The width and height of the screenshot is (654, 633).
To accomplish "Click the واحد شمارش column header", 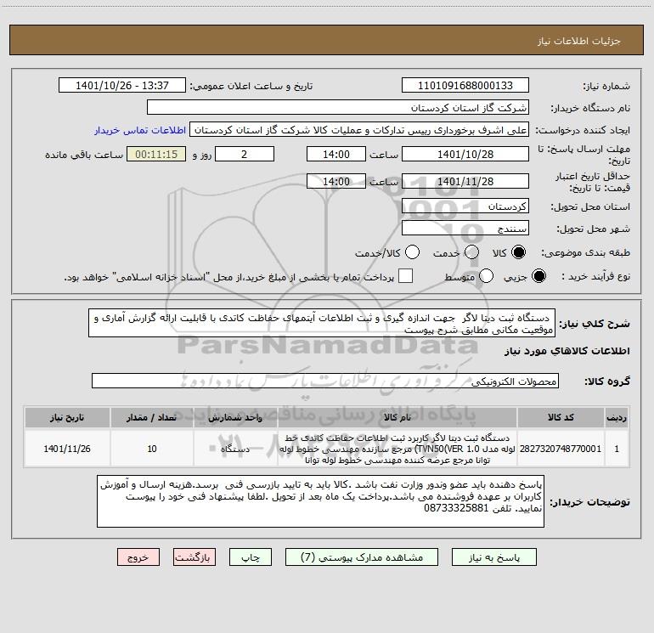I will (235, 417).
